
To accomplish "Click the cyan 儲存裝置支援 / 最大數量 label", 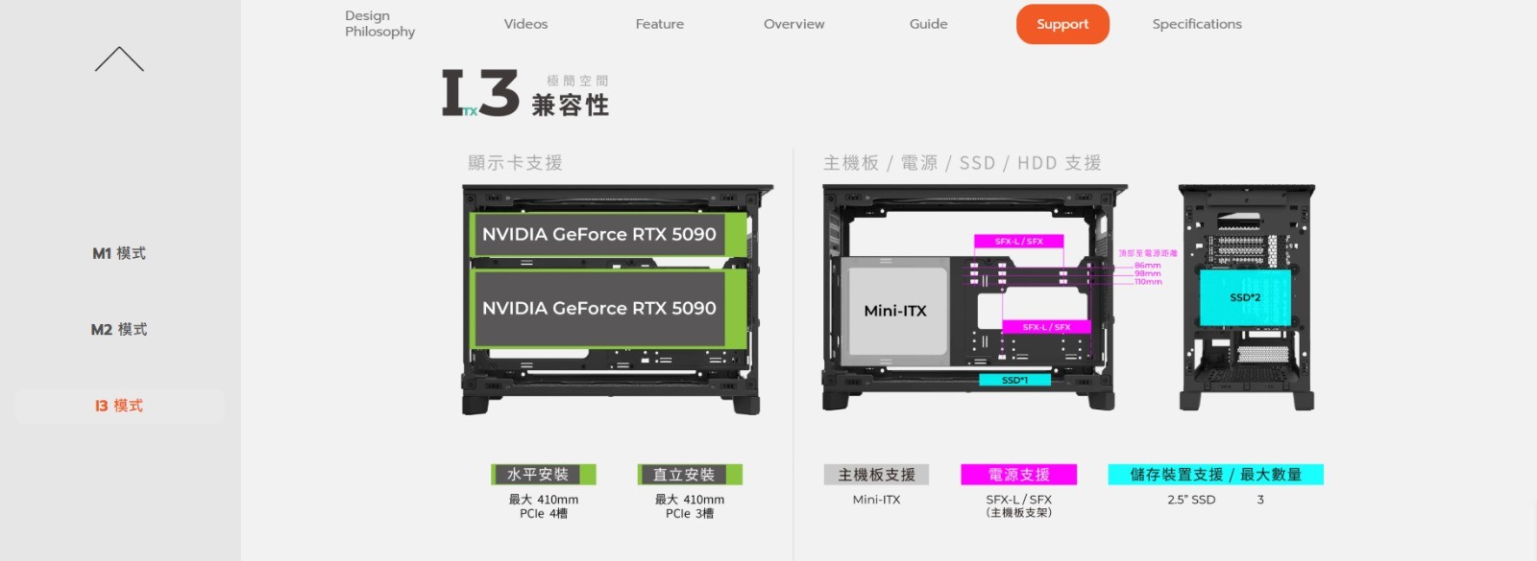I will coord(1215,475).
